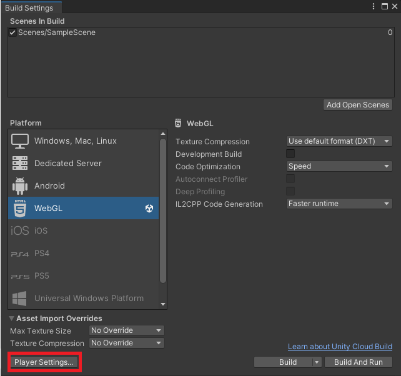This screenshot has width=401, height=376.
Task: Click the Build button
Action: coord(284,362)
